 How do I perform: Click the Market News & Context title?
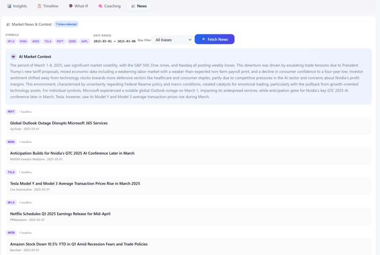click(32, 24)
